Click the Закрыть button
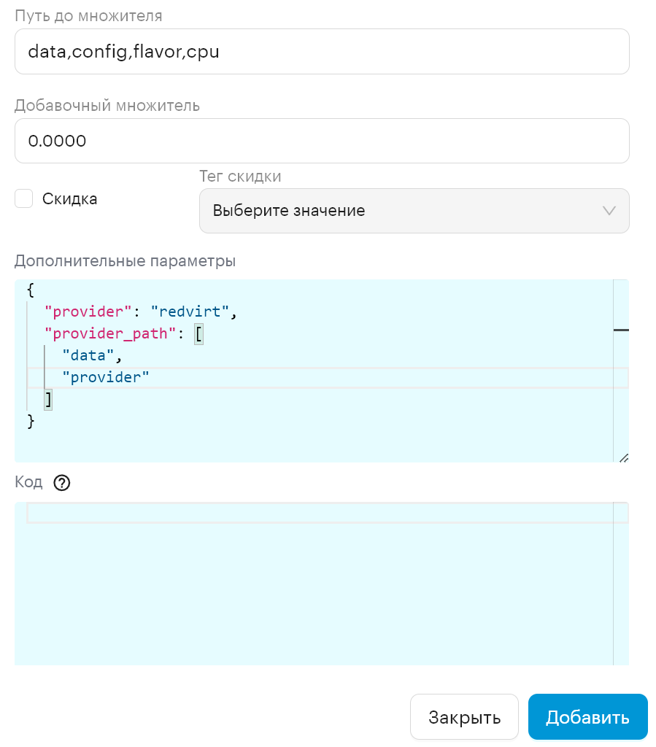656x747 pixels. (x=464, y=716)
